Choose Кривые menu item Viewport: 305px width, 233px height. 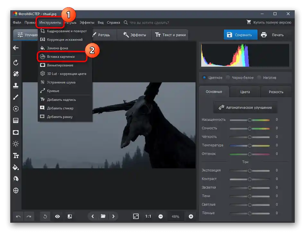coord(65,91)
